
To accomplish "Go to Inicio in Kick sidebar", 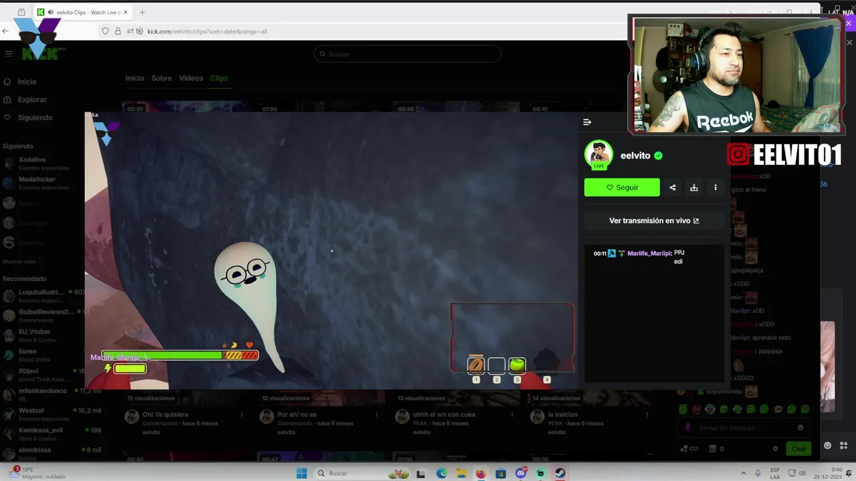I will coord(27,82).
